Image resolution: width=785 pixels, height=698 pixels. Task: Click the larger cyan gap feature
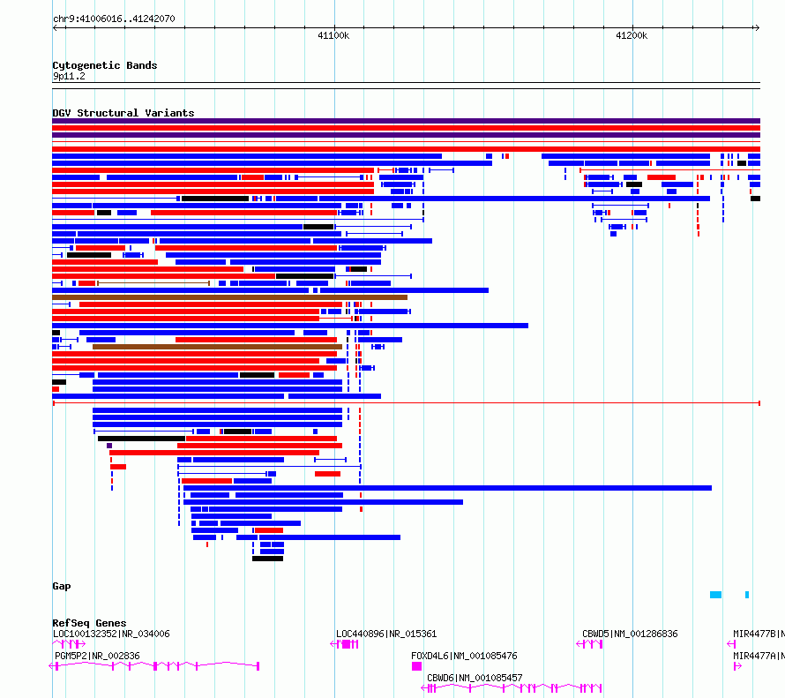coord(715,595)
